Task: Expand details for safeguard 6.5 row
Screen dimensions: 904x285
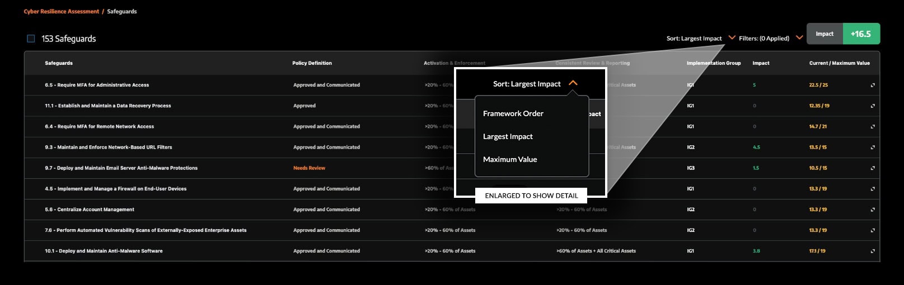Action: [873, 85]
